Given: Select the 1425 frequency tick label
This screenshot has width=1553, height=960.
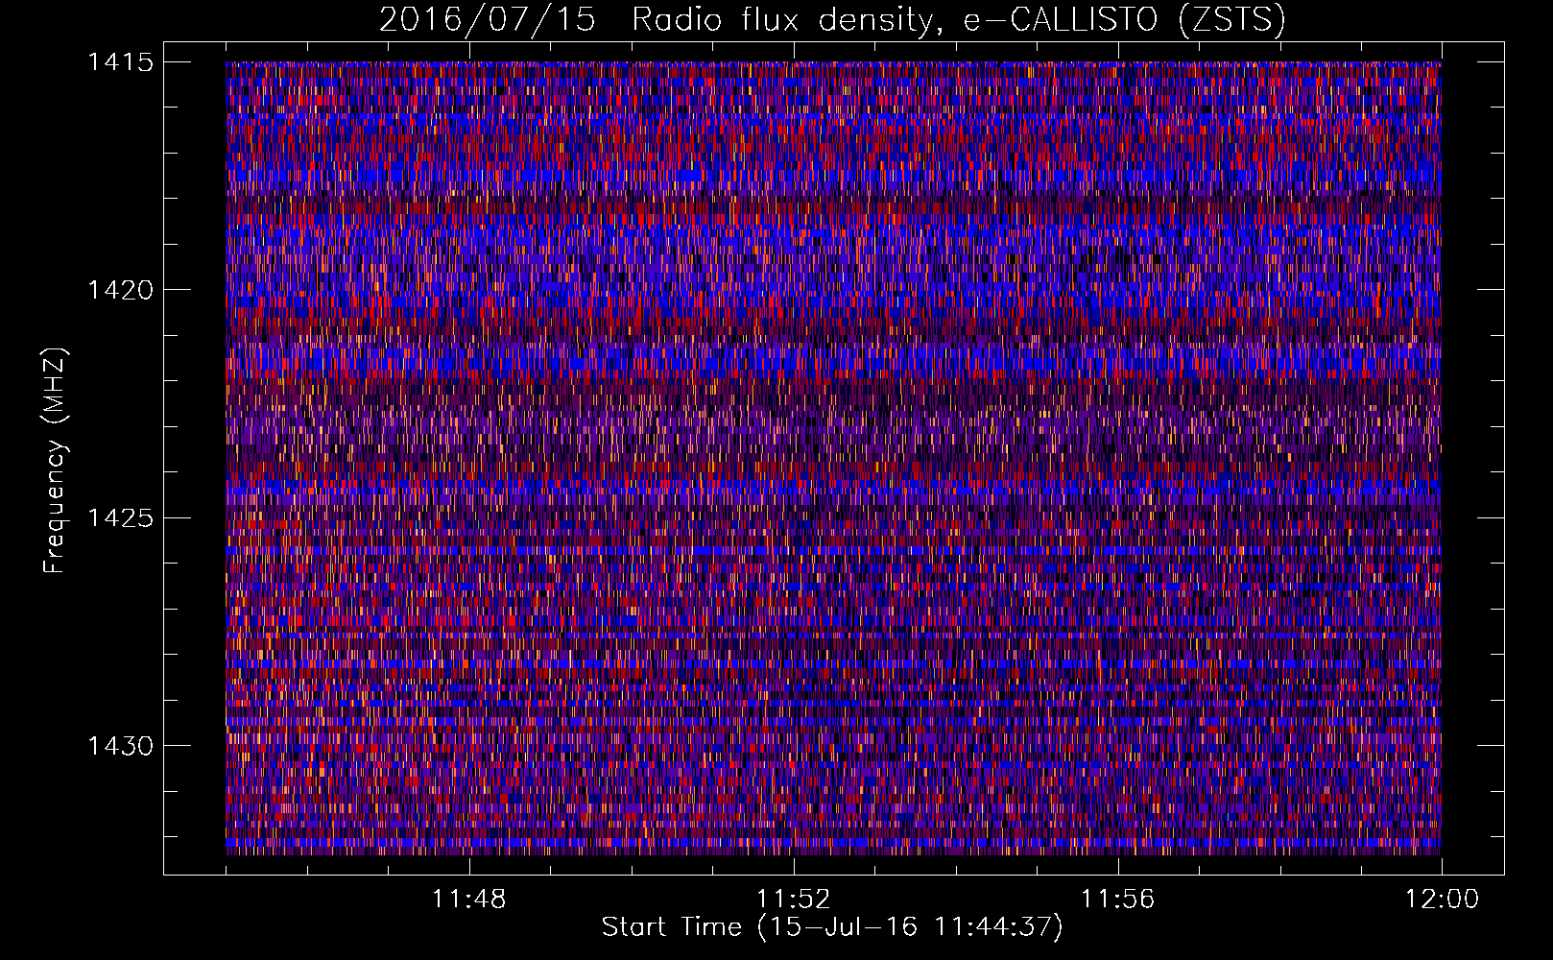Looking at the screenshot, I should click(x=120, y=518).
